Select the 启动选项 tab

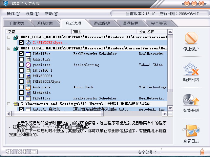click(73, 24)
